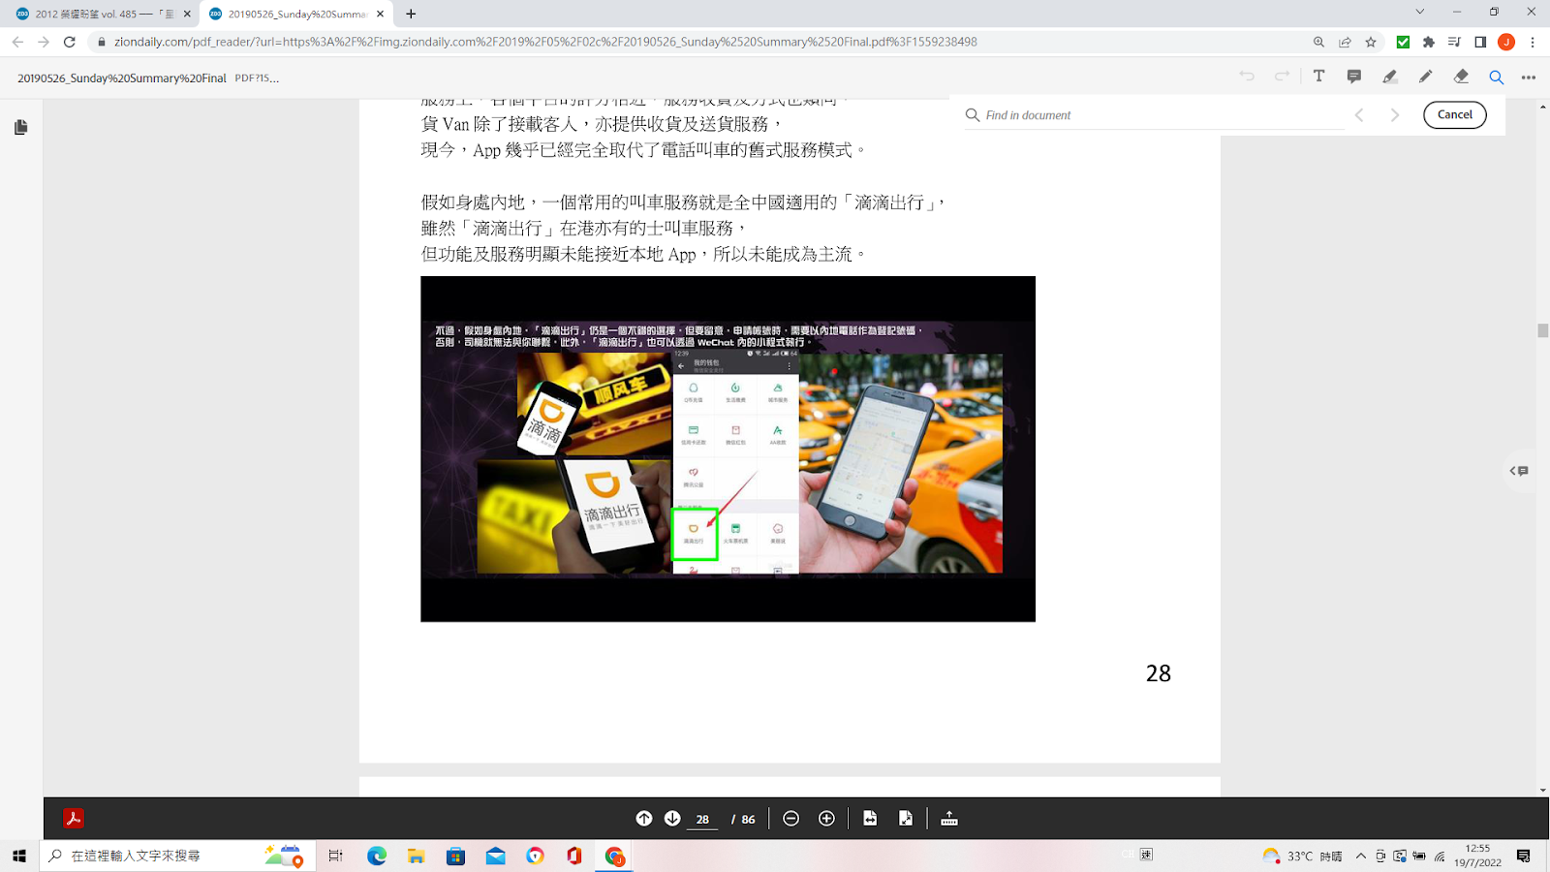1550x872 pixels.
Task: Go to the previous page
Action: coord(644,819)
